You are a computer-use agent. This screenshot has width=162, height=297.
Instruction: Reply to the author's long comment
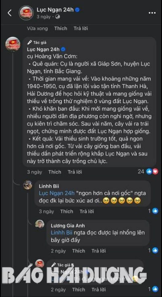(x=75, y=172)
